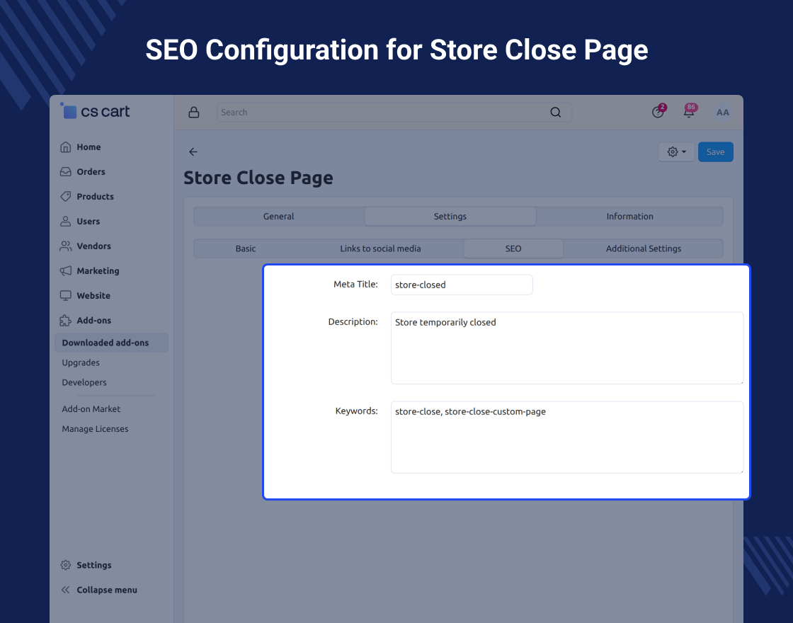
Task: Open sidebar Settings label
Action: [x=94, y=566]
